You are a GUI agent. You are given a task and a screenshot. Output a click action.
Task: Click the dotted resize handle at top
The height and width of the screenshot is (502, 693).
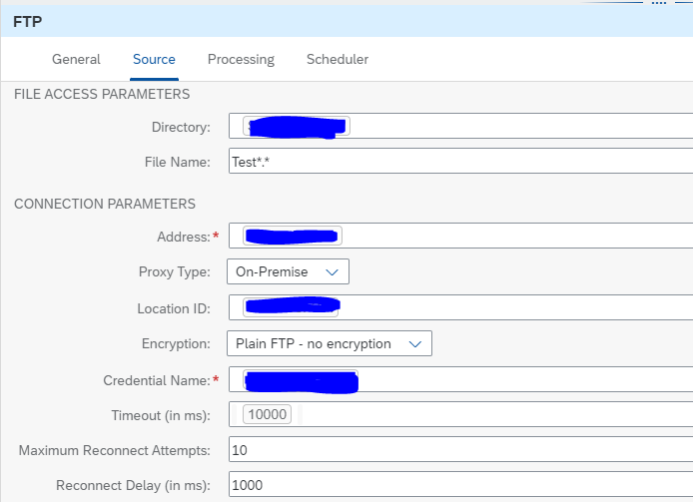click(x=658, y=3)
